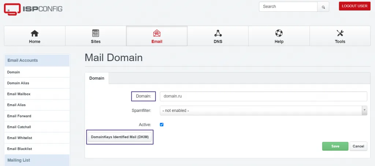The width and height of the screenshot is (375, 166).
Task: Click the Email envelope icon
Action: (x=157, y=33)
